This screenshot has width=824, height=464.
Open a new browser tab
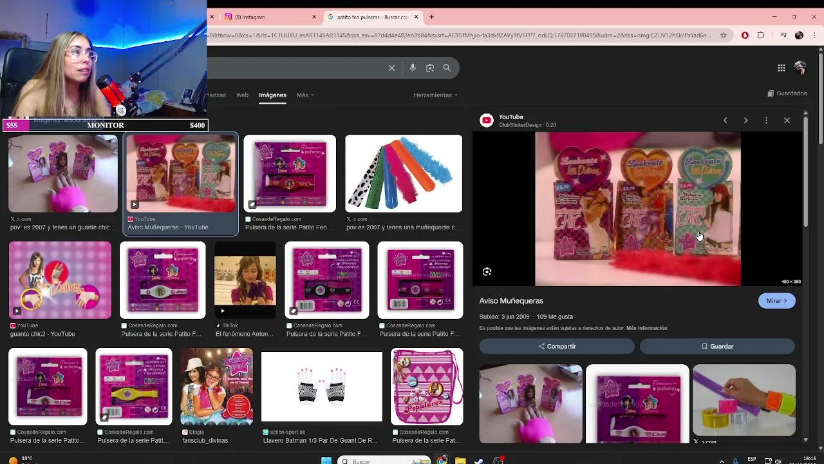point(432,17)
